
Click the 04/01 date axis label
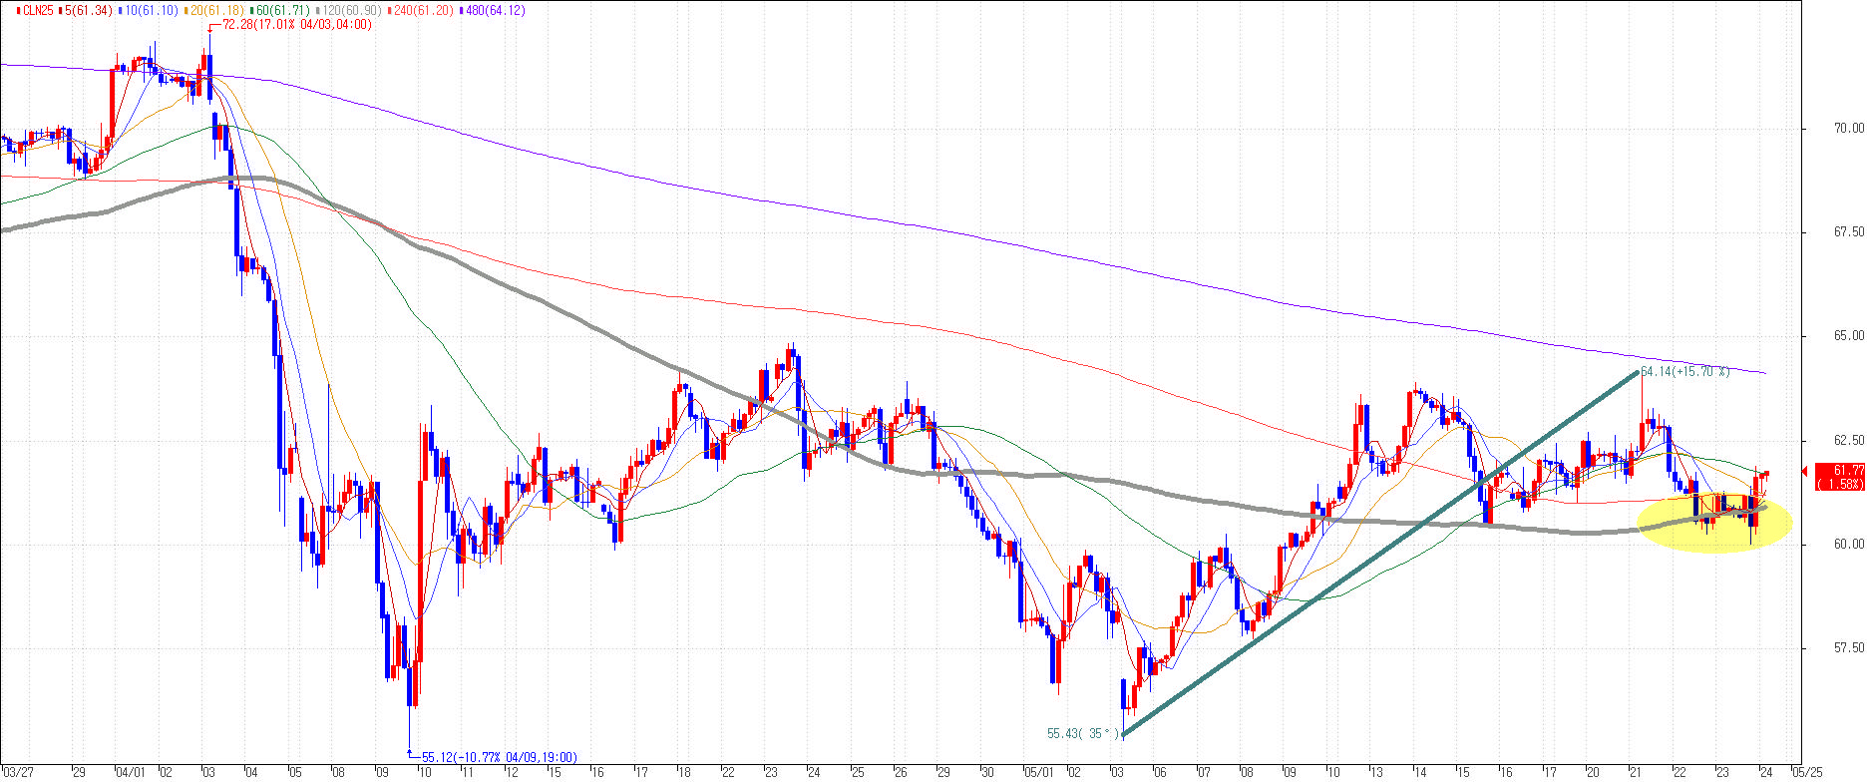pos(131,772)
